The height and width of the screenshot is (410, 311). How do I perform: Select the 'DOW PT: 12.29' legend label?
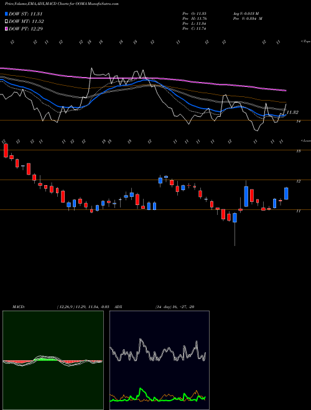26,29
